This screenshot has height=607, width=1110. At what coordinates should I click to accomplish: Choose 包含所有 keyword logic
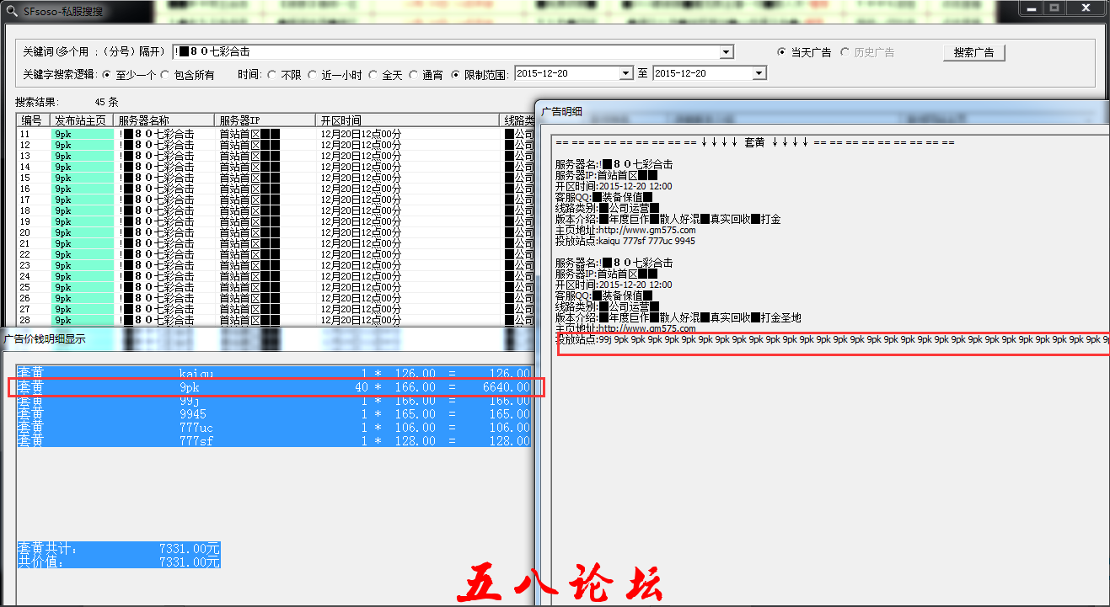pos(165,75)
